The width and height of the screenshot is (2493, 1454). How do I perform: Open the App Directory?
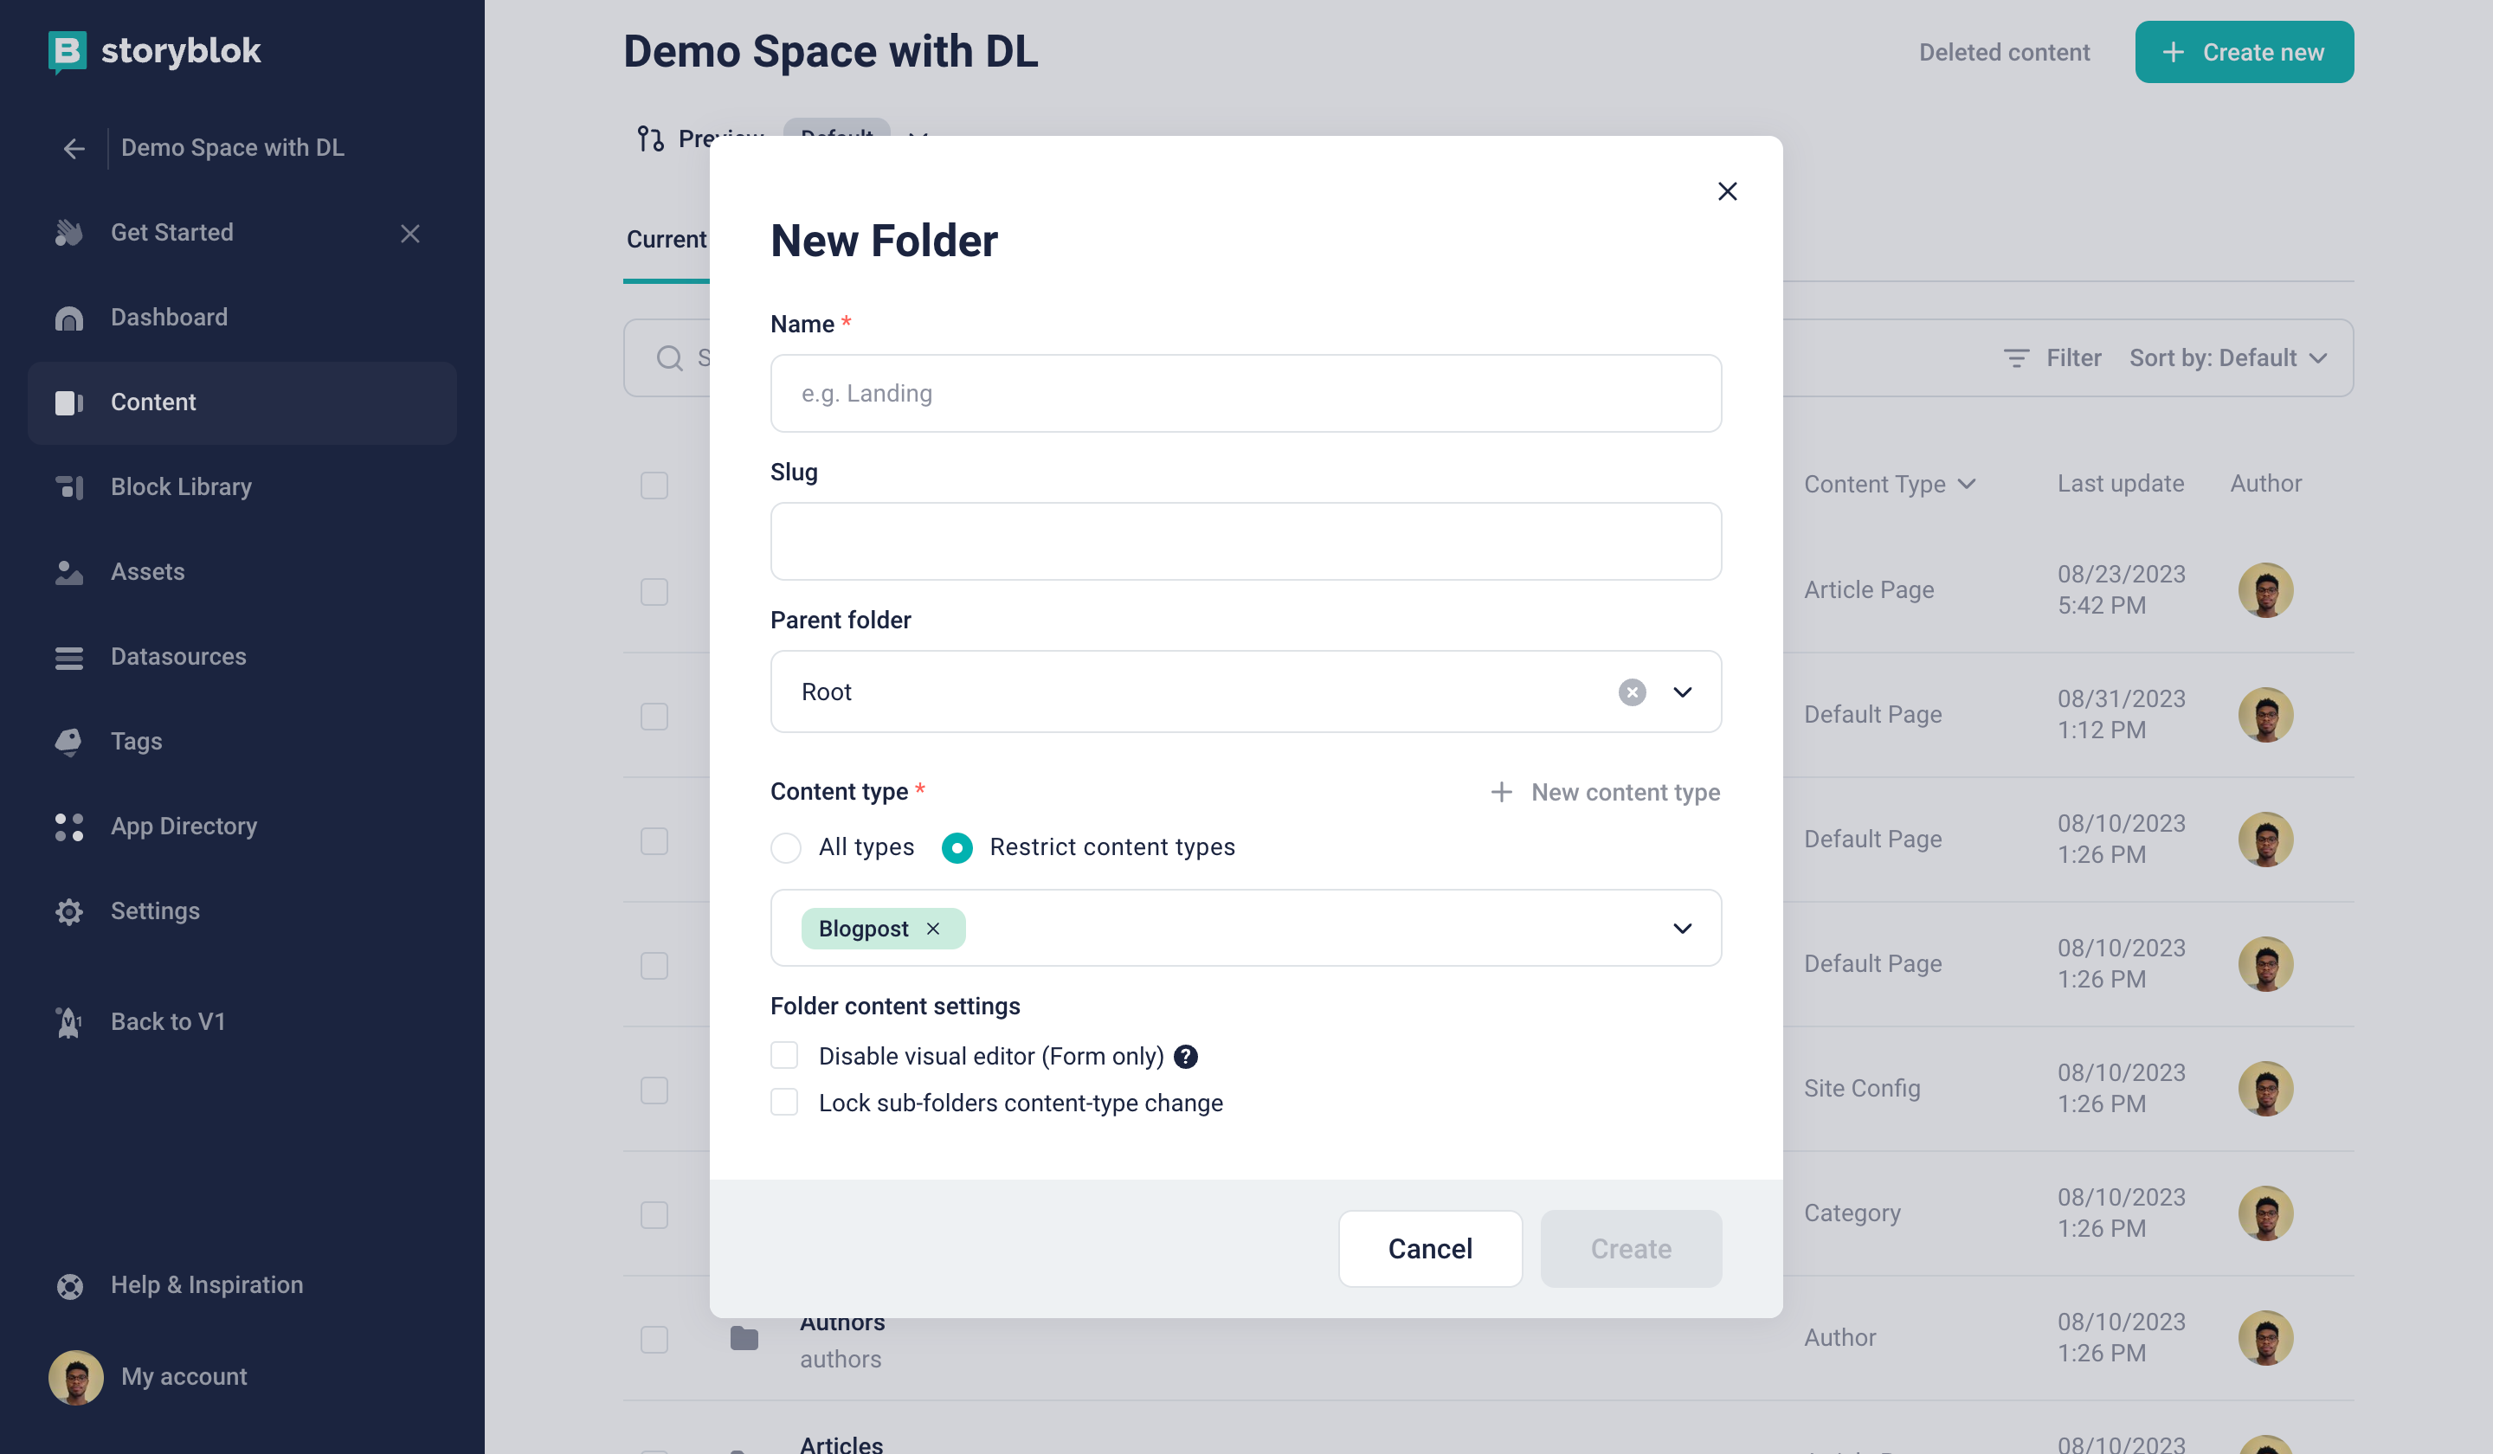pyautogui.click(x=183, y=826)
